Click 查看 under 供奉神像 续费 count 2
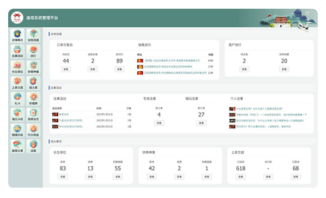326x198 pixels. (x=179, y=177)
